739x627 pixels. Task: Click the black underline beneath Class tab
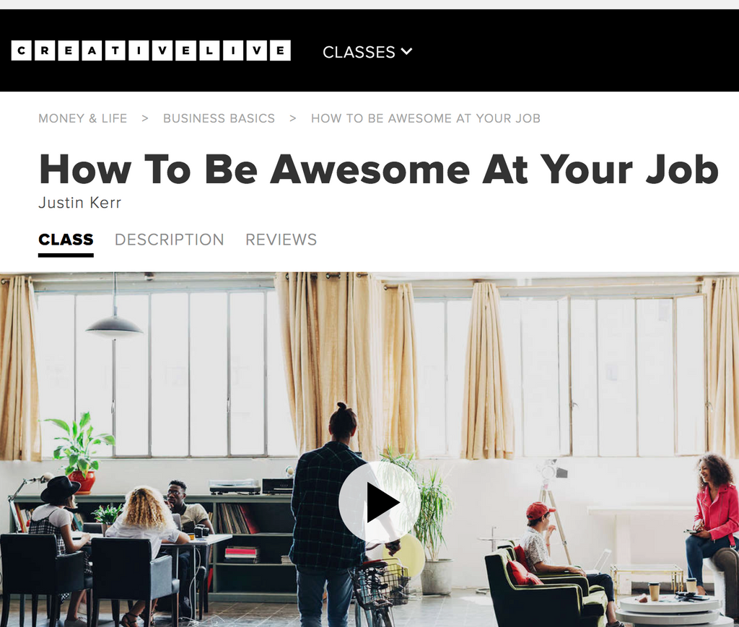point(66,255)
